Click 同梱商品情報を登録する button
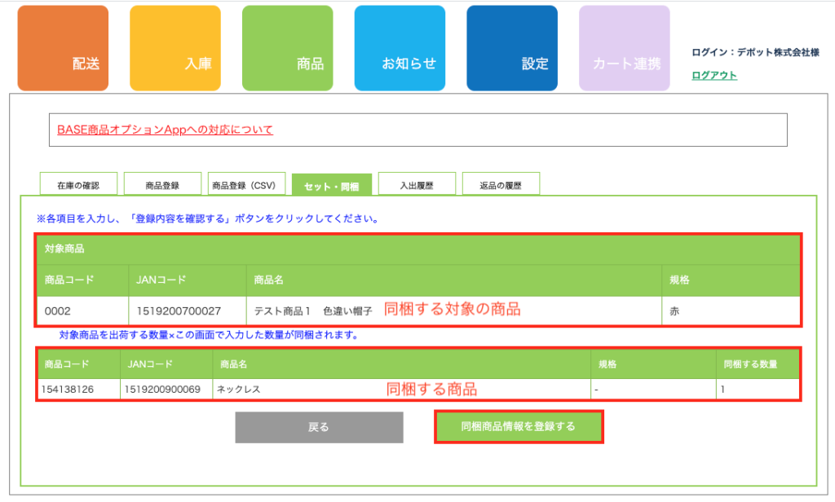The width and height of the screenshot is (835, 502). pyautogui.click(x=518, y=426)
